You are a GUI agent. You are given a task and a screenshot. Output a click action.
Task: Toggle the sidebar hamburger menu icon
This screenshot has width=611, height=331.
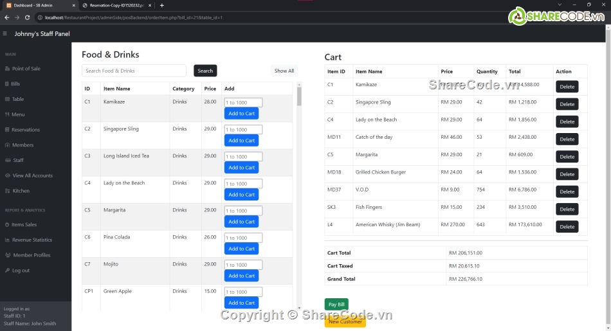click(x=5, y=33)
